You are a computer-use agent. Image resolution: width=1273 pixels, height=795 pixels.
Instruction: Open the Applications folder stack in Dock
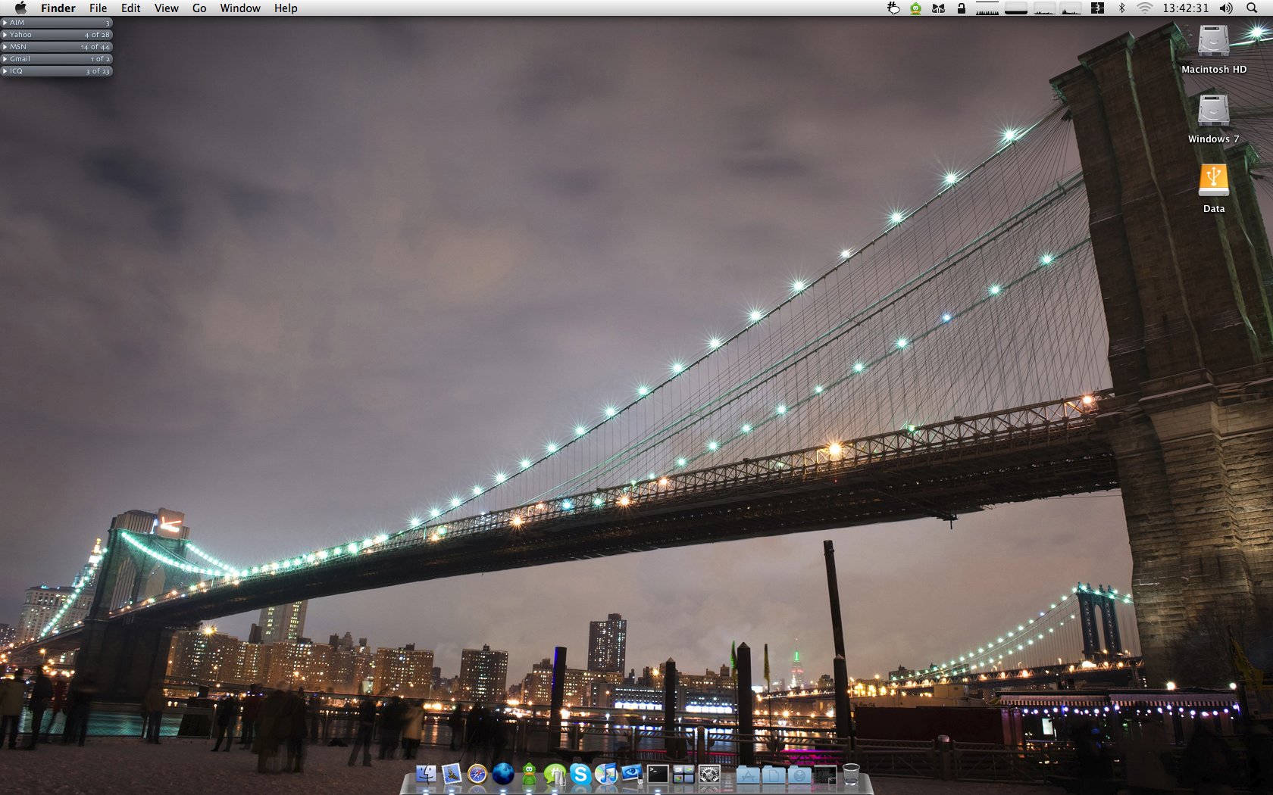(748, 774)
